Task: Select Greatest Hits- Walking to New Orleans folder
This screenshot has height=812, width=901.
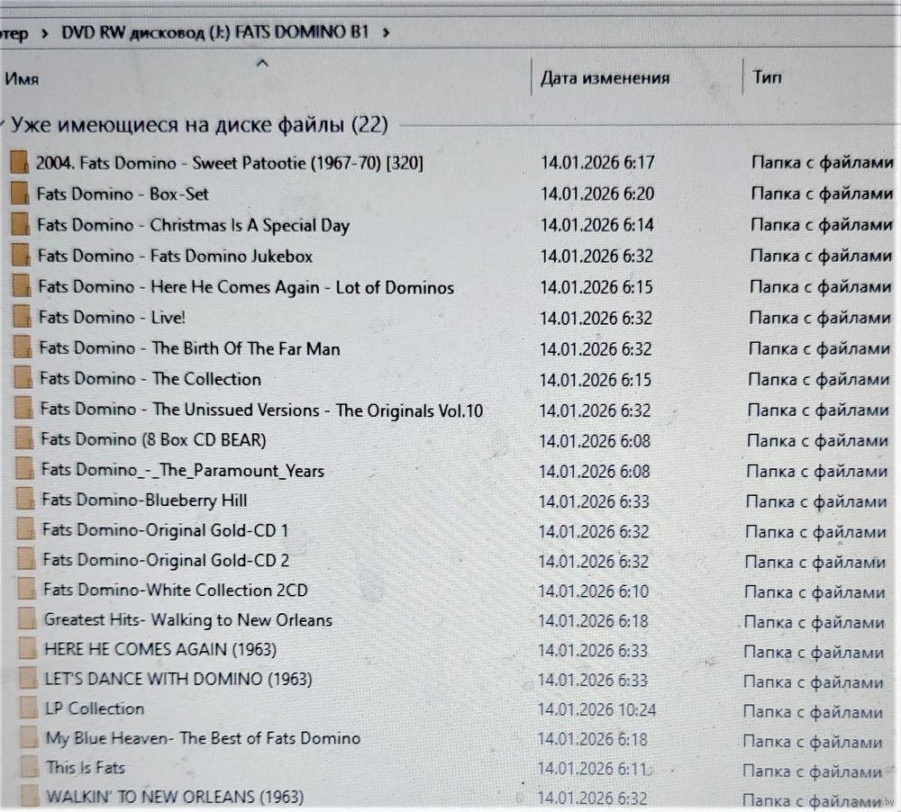Action: click(x=187, y=620)
